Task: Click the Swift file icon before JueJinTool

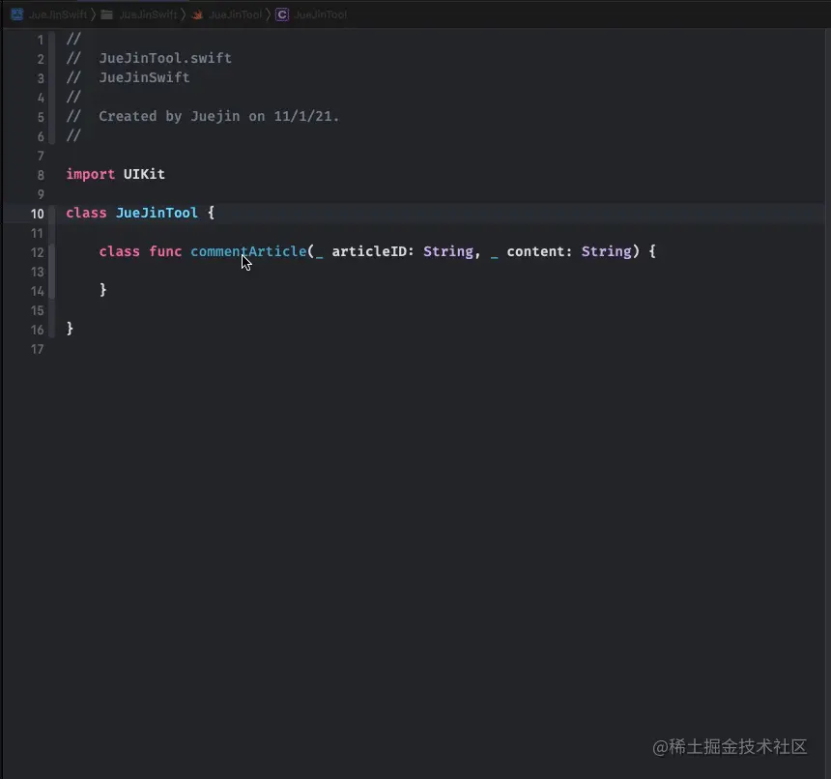Action: (196, 14)
